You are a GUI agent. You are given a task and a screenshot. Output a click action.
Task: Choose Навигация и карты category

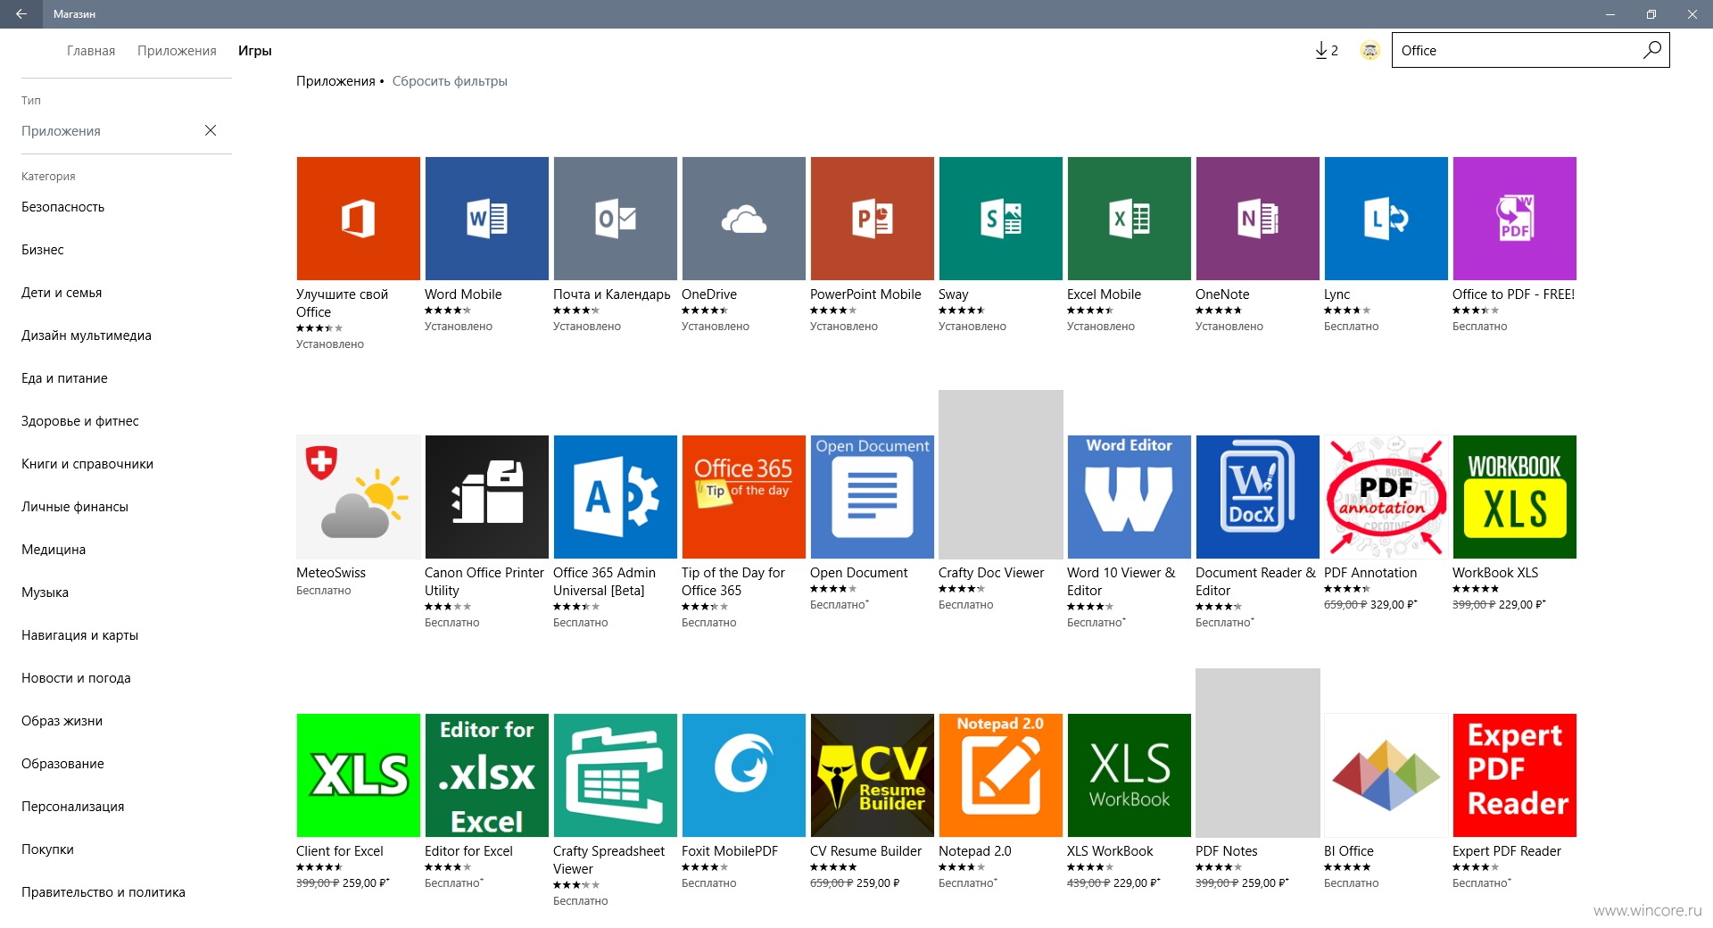click(x=80, y=635)
